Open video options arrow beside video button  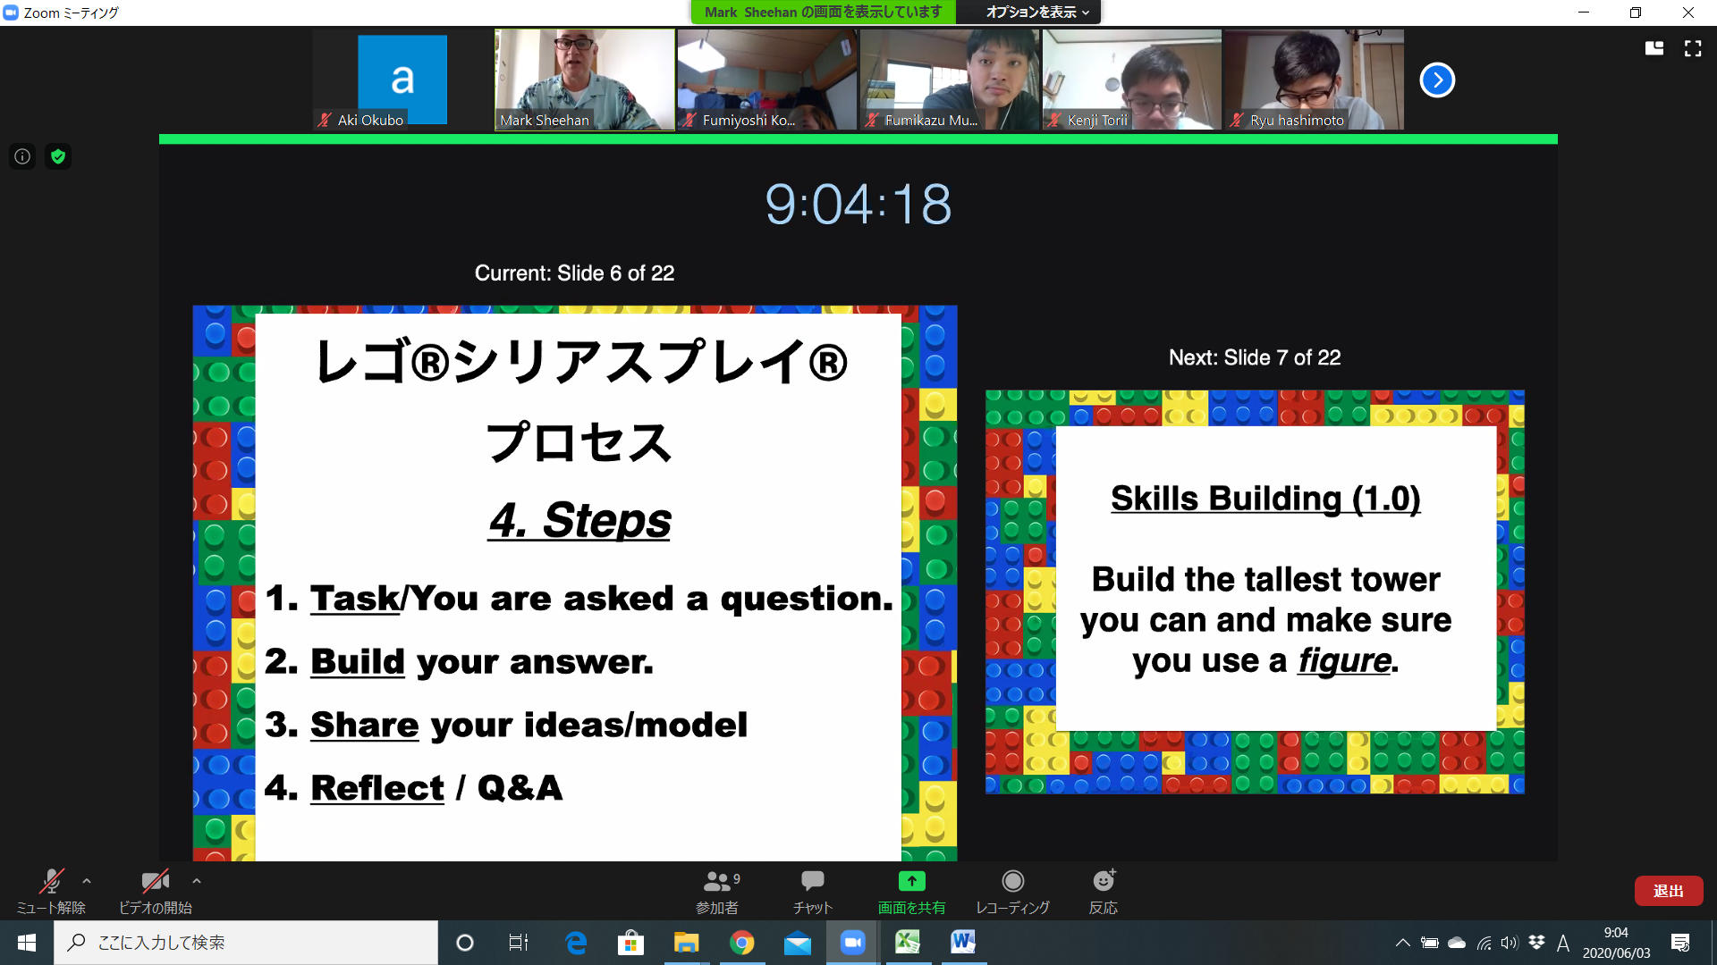tap(197, 881)
